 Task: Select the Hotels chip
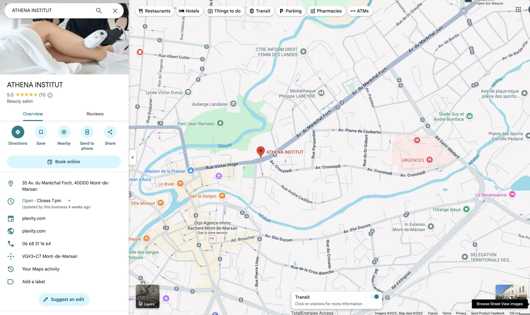189,11
